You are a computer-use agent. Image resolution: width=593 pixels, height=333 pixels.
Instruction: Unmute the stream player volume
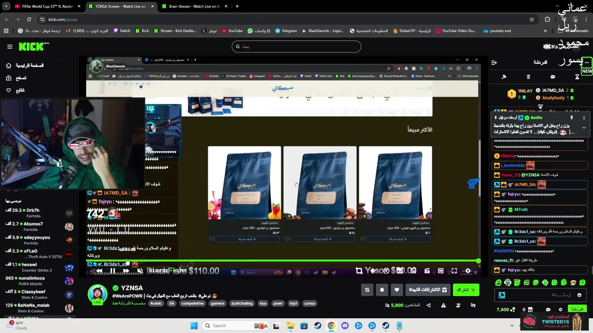(x=140, y=271)
